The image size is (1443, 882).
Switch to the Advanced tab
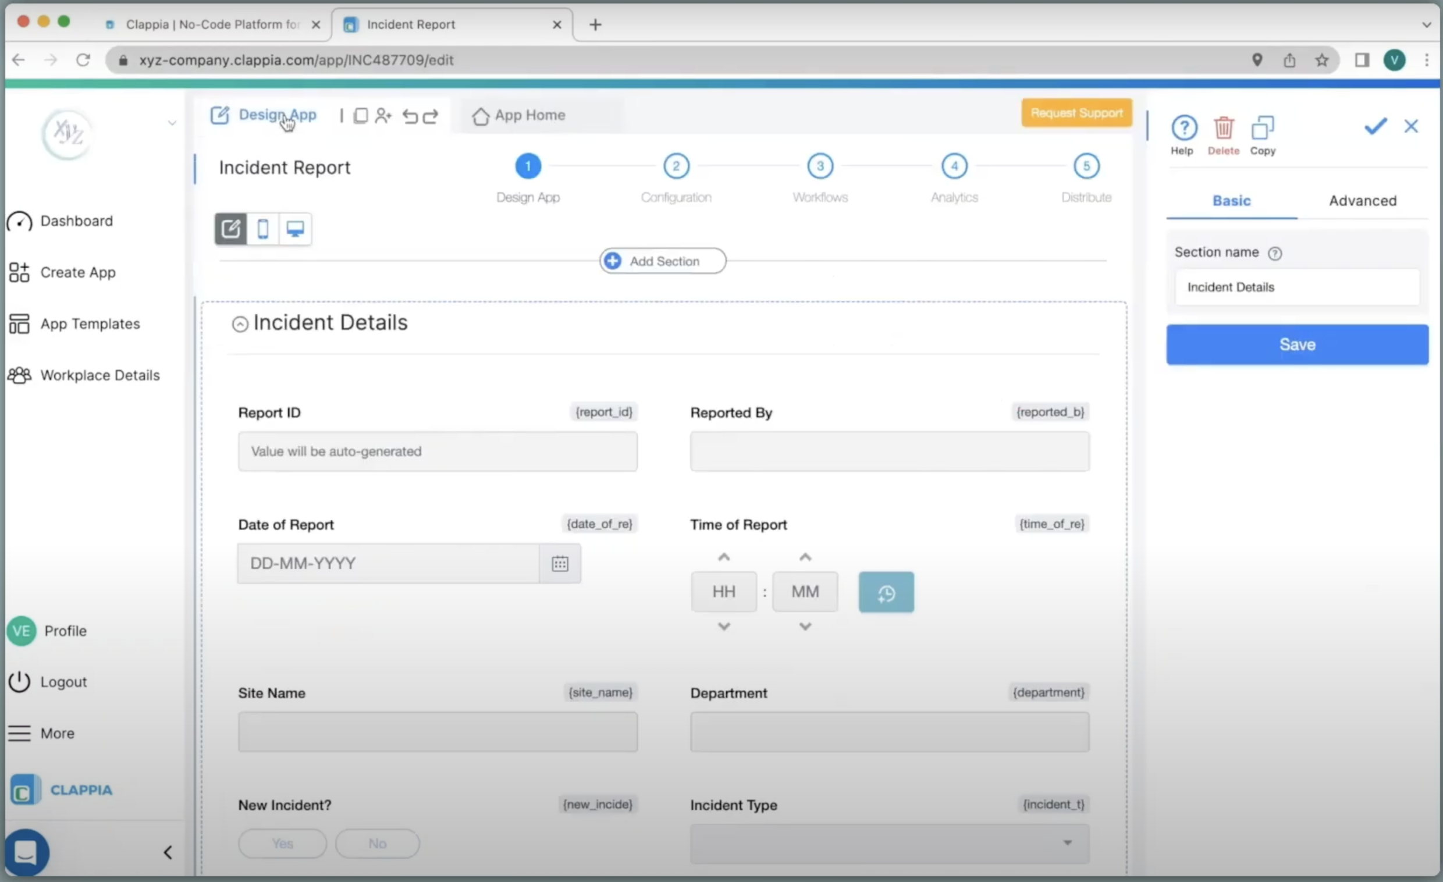pos(1362,201)
